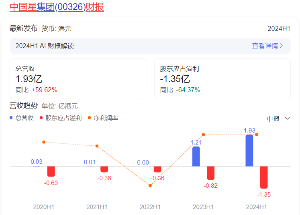This screenshot has height=215, width=300.
Task: Click the 最新发布 heading text
Action: click(24, 28)
